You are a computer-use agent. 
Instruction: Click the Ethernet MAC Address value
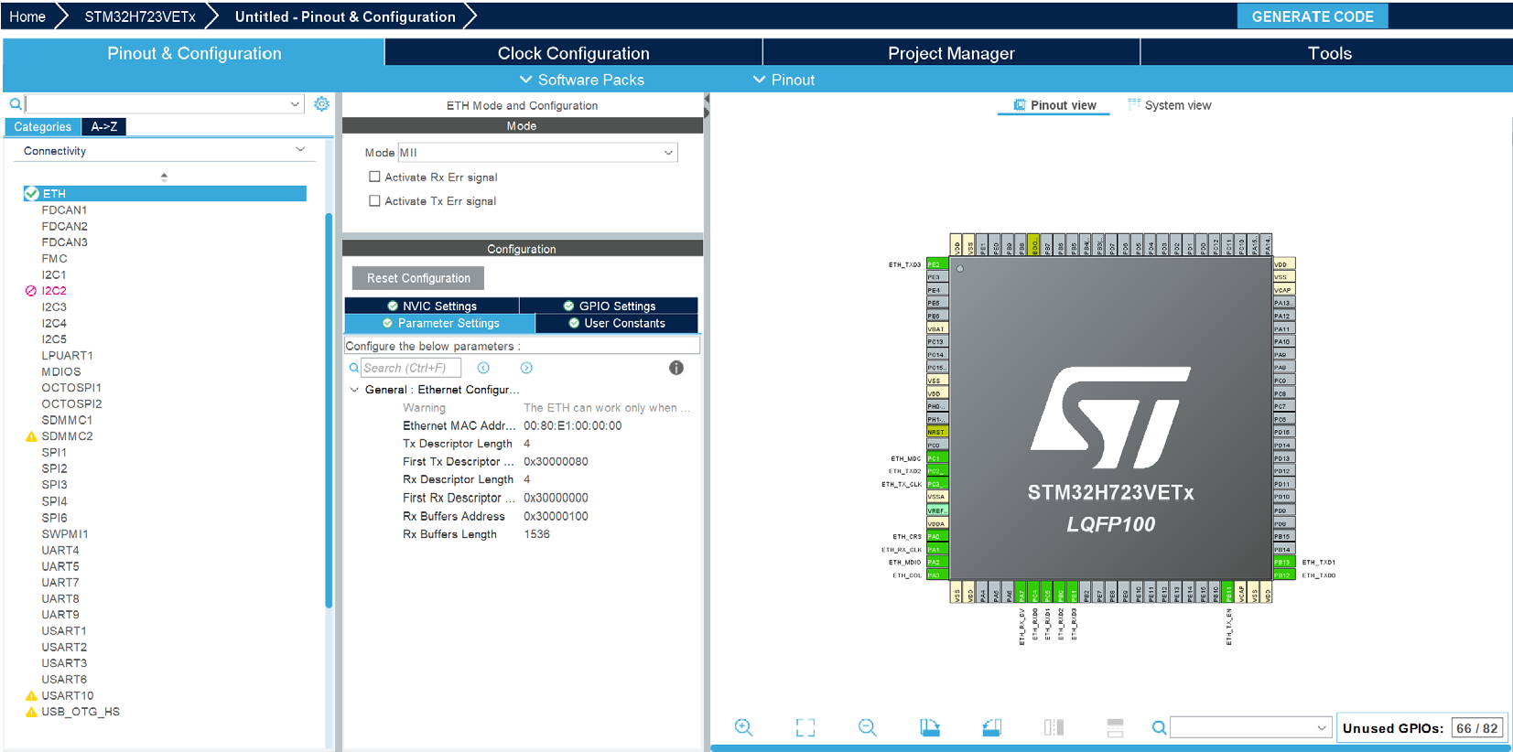[573, 425]
